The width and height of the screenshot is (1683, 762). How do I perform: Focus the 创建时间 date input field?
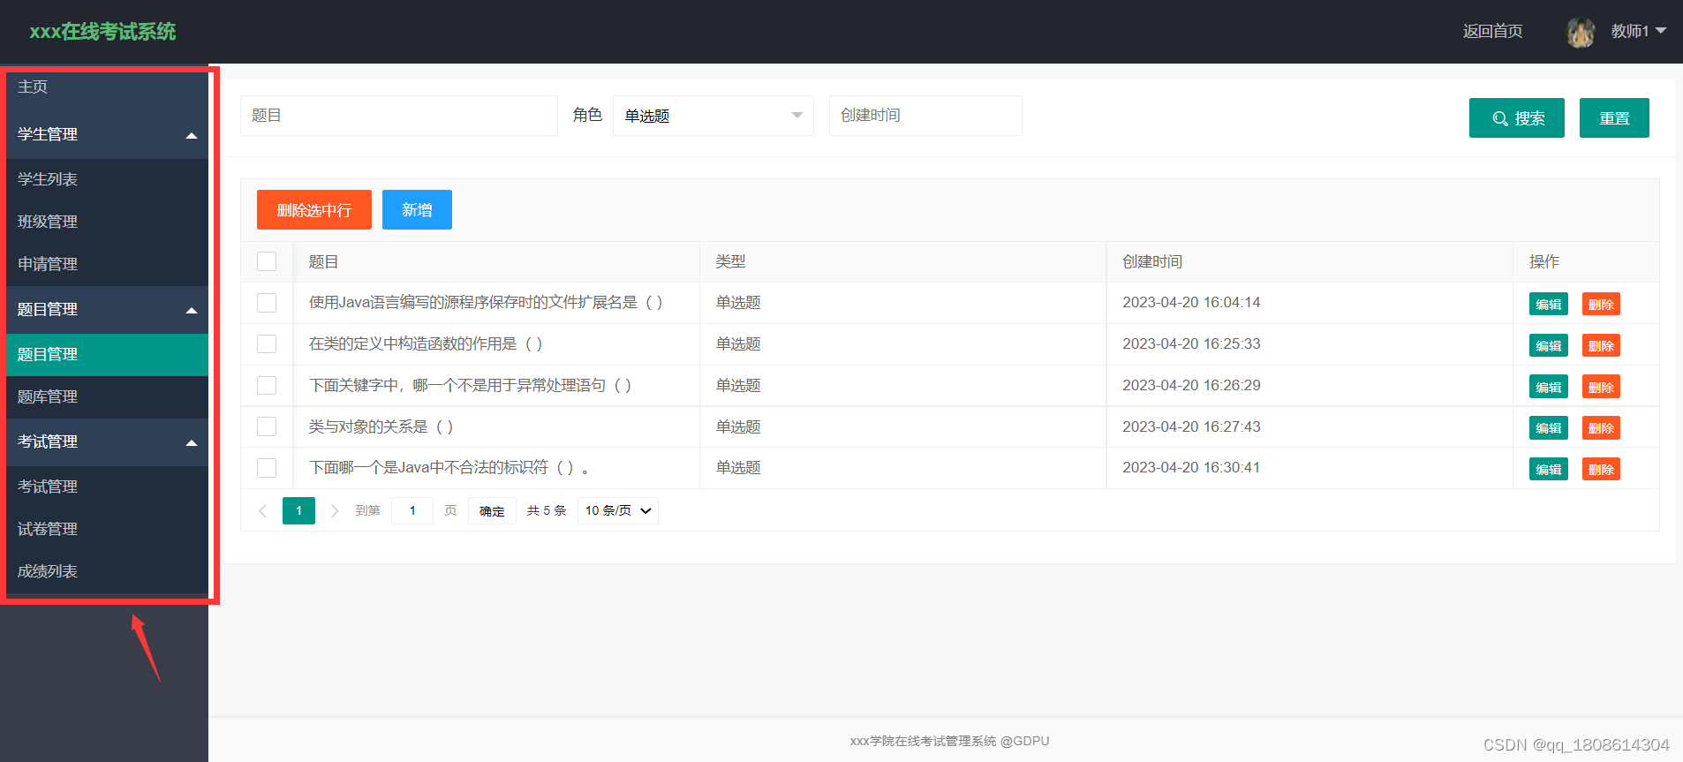pyautogui.click(x=925, y=116)
